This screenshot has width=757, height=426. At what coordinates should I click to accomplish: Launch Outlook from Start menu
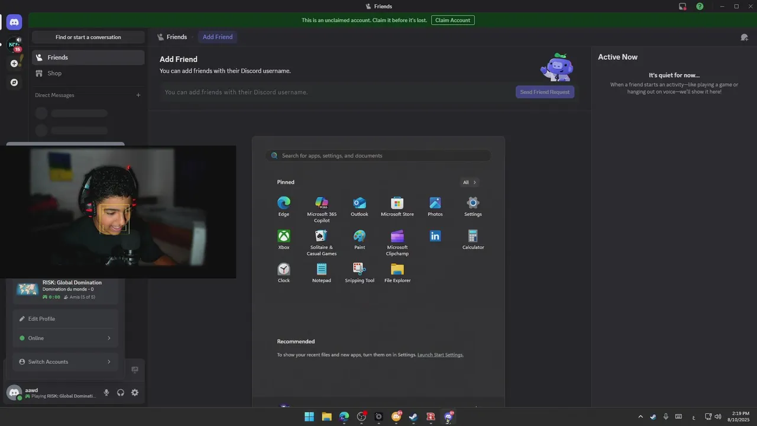360,206
